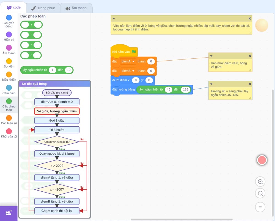Close the Ván mới comment note
The image size is (275, 221).
[250, 56]
